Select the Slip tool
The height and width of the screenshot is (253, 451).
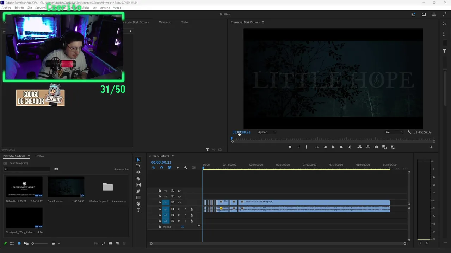138,185
